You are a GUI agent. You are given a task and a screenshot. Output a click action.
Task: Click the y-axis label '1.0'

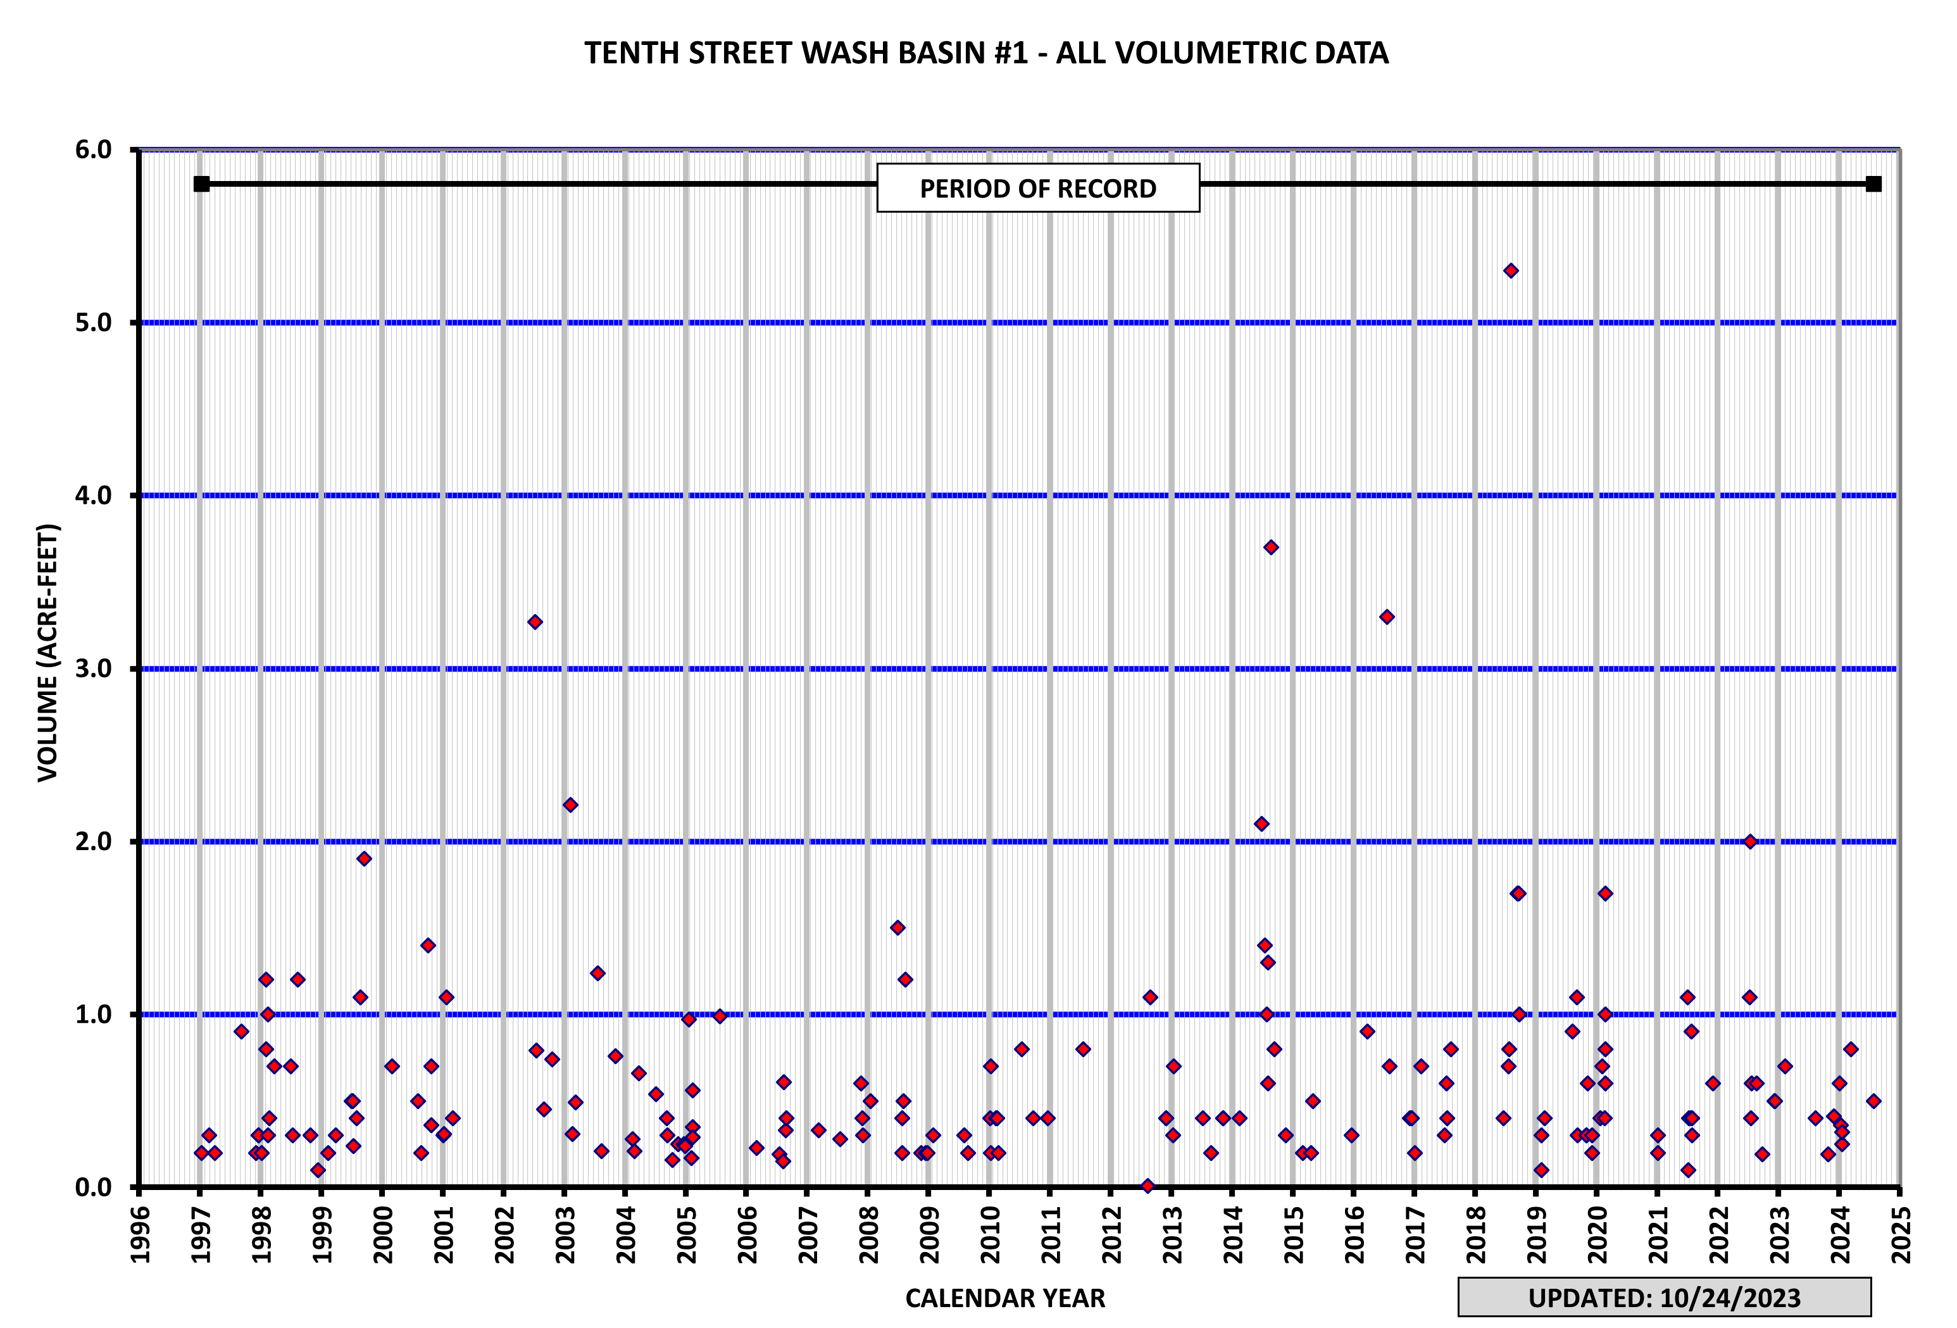pos(94,1014)
